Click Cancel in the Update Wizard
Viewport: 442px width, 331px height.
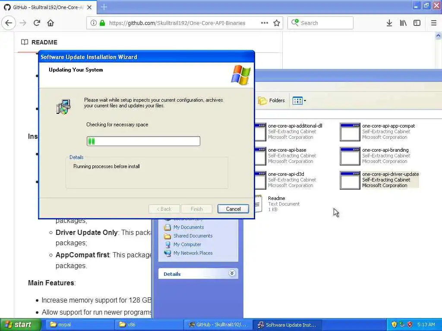click(x=233, y=209)
